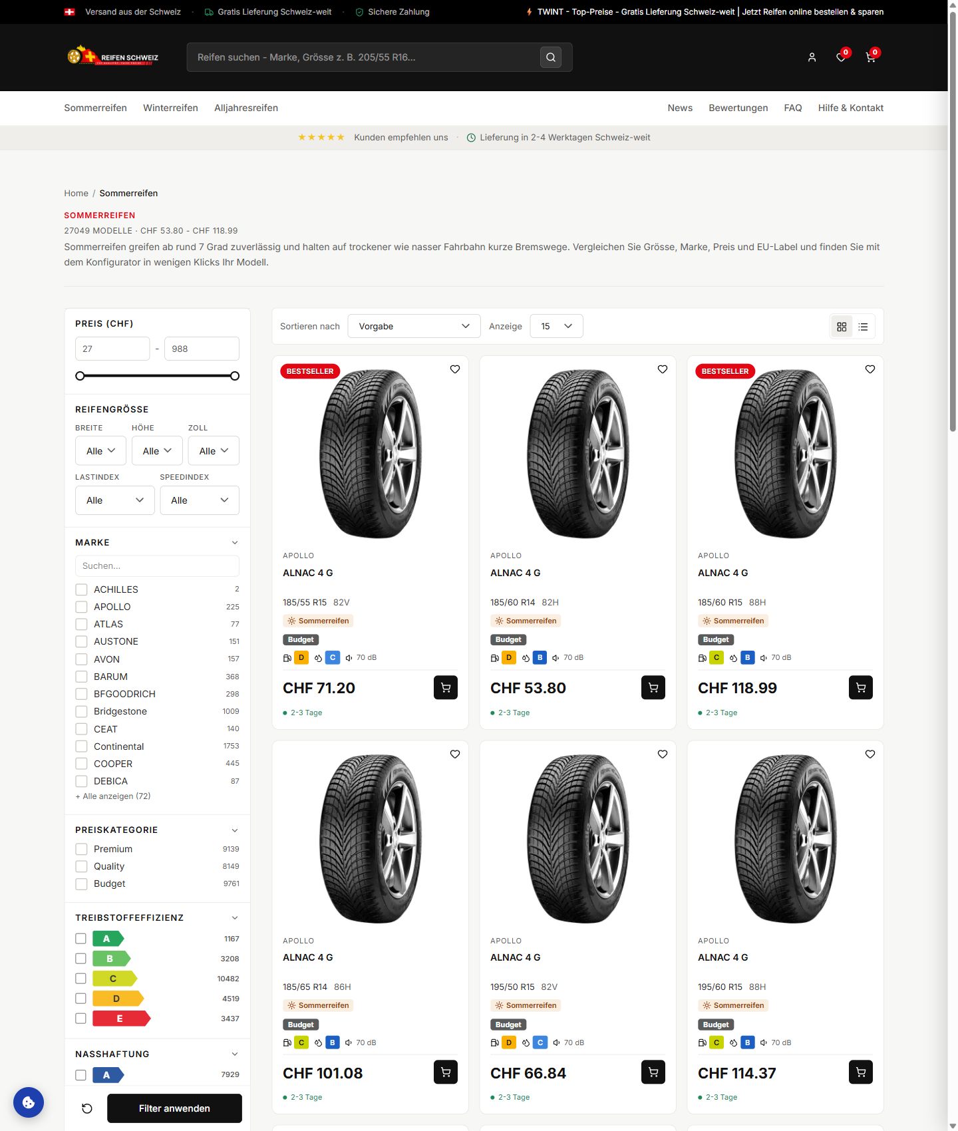Add the 195/50 R15 tyre to wishlist
The height and width of the screenshot is (1131, 958).
pos(663,754)
